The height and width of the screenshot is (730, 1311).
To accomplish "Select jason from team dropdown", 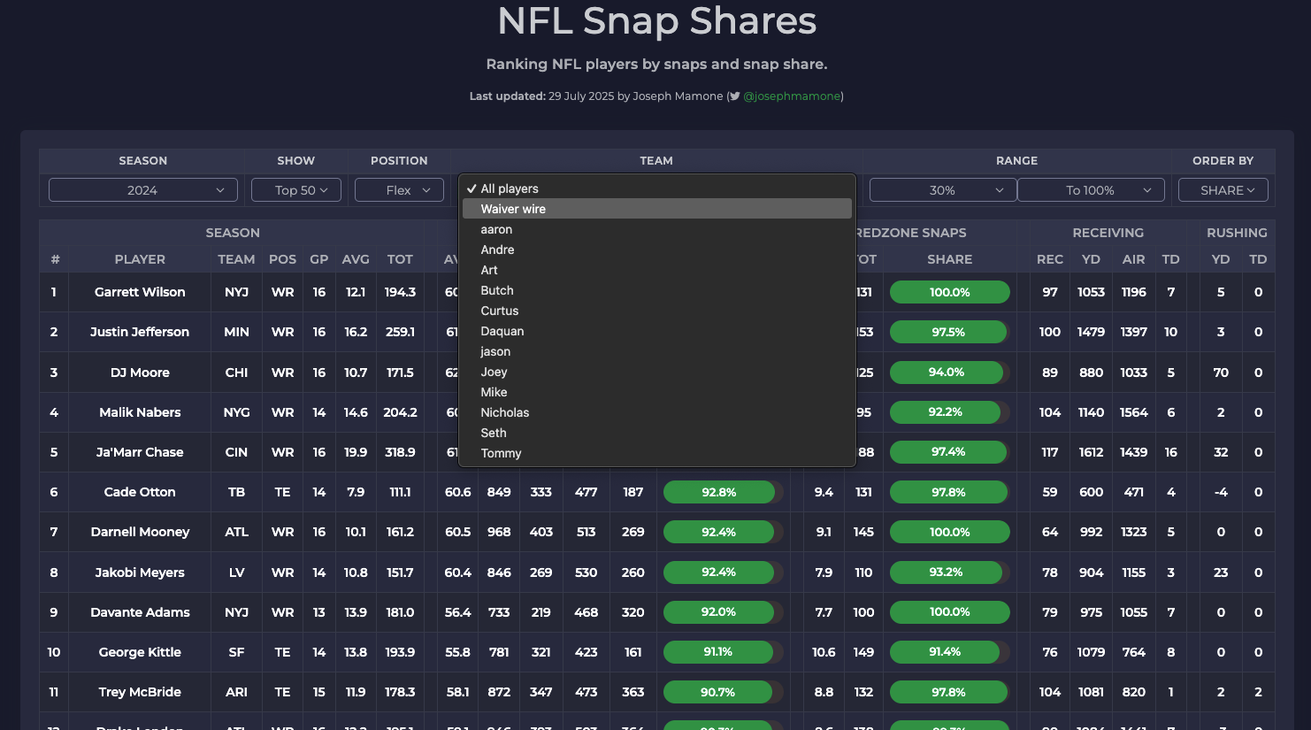I will pos(657,351).
